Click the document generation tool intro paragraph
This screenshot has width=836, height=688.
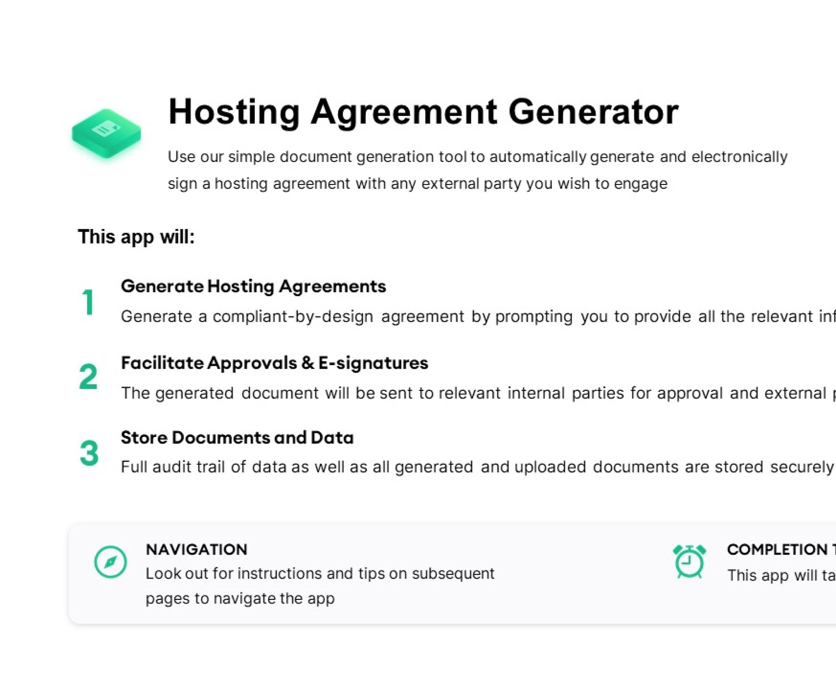coord(477,170)
